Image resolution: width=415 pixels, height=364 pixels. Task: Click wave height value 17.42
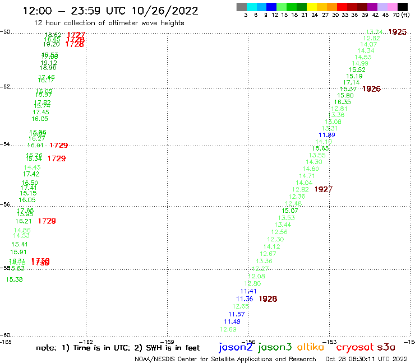pyautogui.click(x=31, y=174)
